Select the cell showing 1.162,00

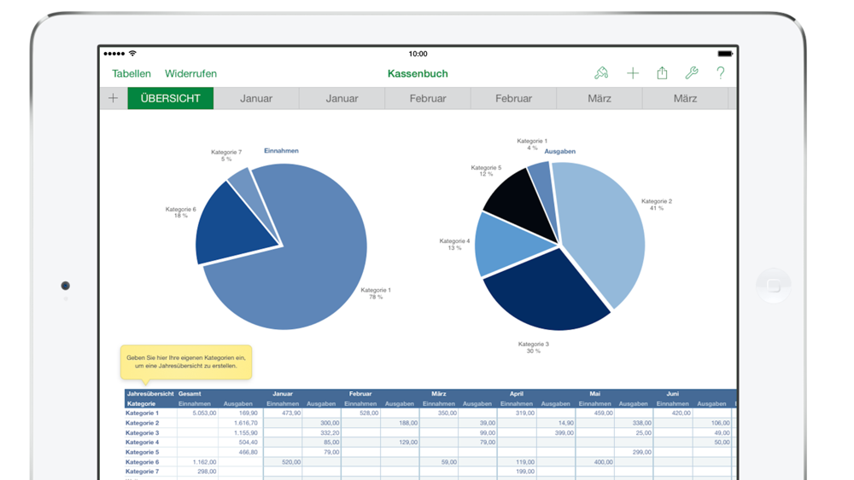coord(198,462)
